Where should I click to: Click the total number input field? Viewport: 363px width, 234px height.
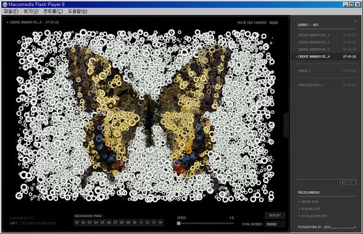point(275,224)
